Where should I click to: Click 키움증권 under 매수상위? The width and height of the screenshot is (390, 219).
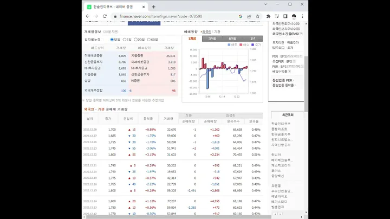pos(137,56)
